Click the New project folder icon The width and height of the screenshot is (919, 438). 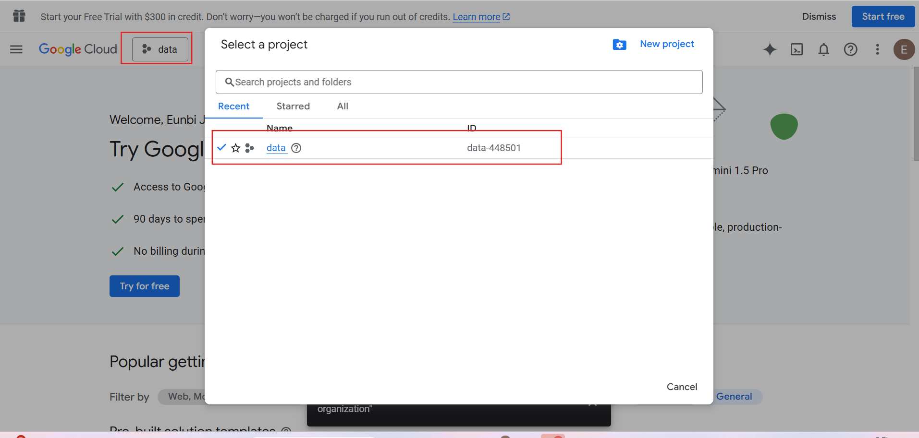619,44
